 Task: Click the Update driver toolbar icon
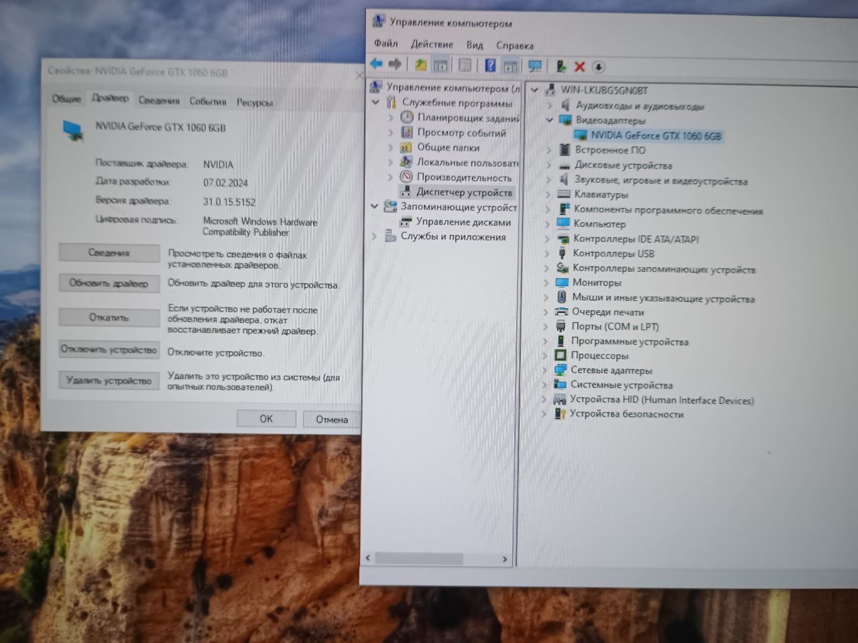(561, 66)
